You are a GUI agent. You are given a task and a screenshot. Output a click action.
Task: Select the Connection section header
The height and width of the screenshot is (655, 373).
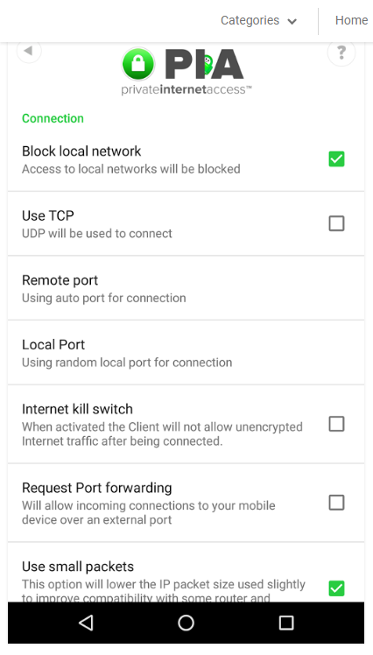coord(53,118)
